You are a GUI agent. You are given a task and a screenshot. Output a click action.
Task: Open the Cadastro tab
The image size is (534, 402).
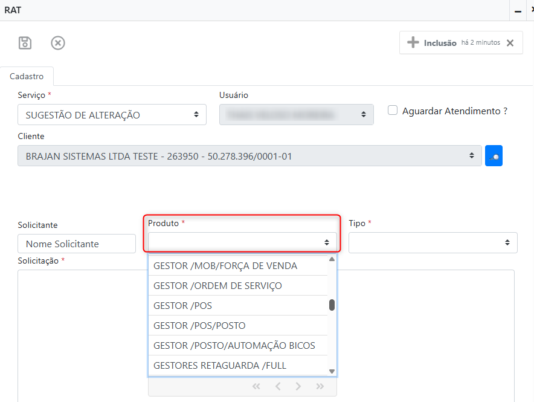(27, 76)
